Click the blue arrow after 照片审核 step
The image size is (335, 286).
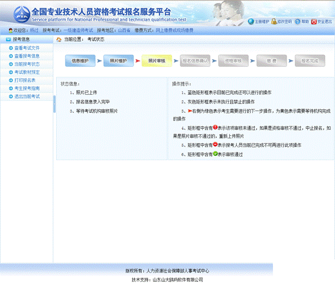pyautogui.click(x=176, y=61)
